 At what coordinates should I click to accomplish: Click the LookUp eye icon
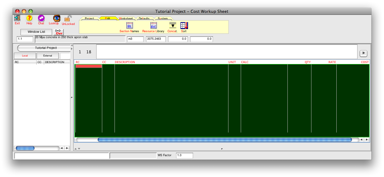[x=56, y=18]
